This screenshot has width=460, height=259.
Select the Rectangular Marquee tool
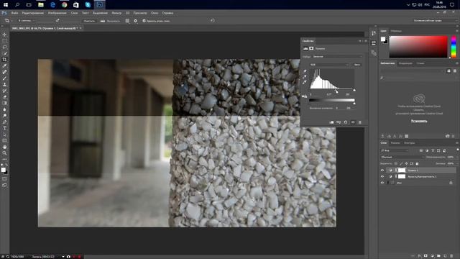[x=4, y=41]
